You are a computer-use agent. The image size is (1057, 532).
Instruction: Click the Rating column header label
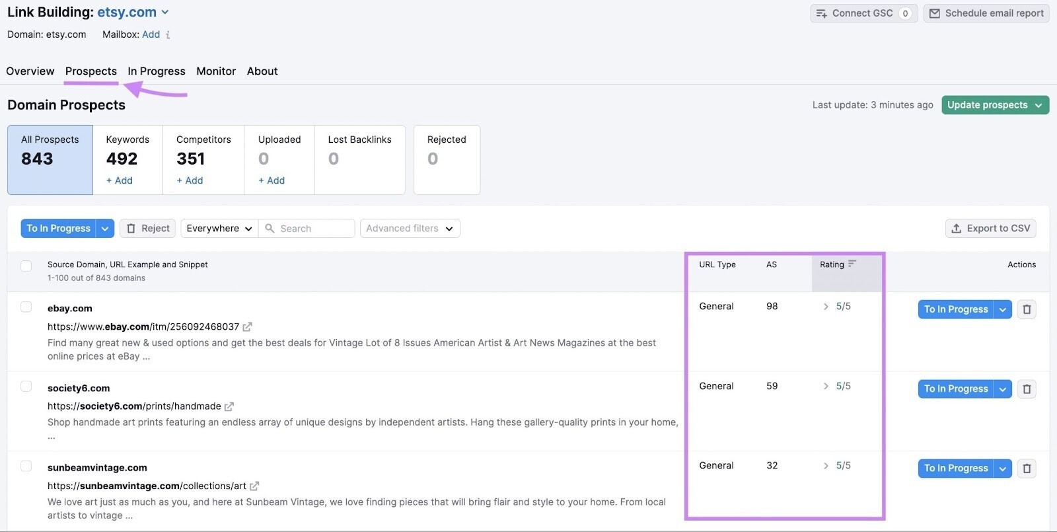tap(832, 264)
